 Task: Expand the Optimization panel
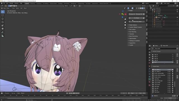(133, 38)
